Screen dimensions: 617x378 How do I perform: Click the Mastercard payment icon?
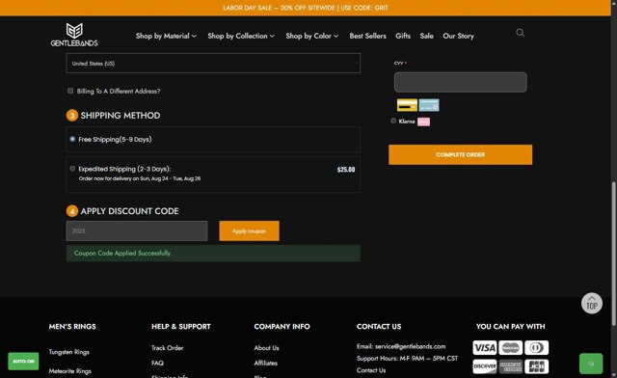click(510, 348)
